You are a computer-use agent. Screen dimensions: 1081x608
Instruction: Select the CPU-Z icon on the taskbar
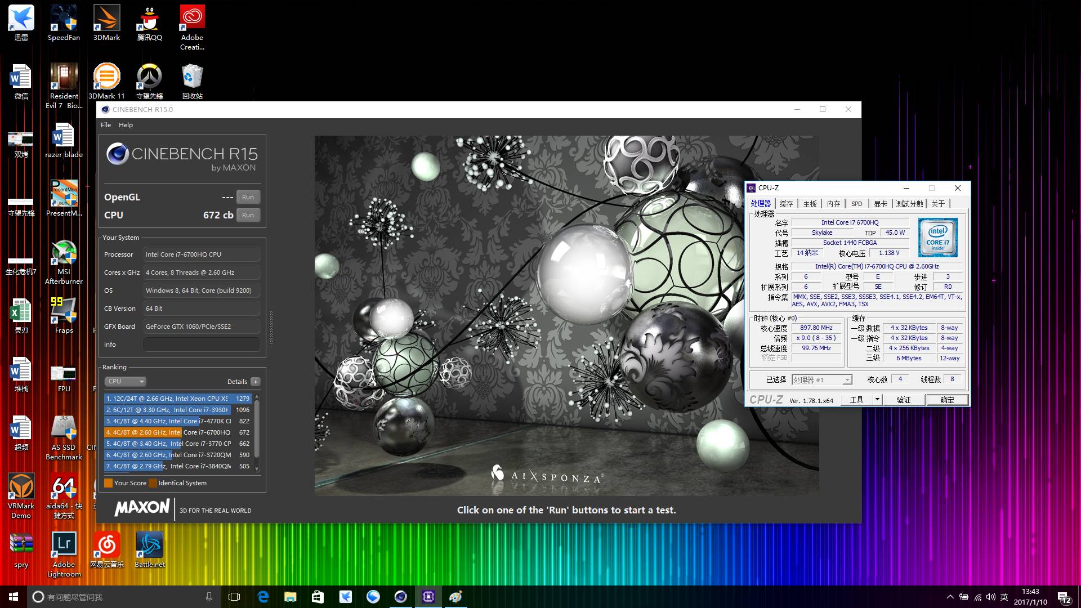pyautogui.click(x=428, y=597)
